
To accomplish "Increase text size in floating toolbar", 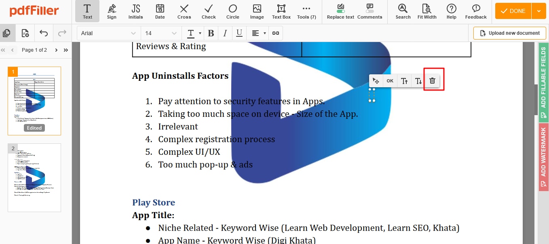I will pos(404,81).
